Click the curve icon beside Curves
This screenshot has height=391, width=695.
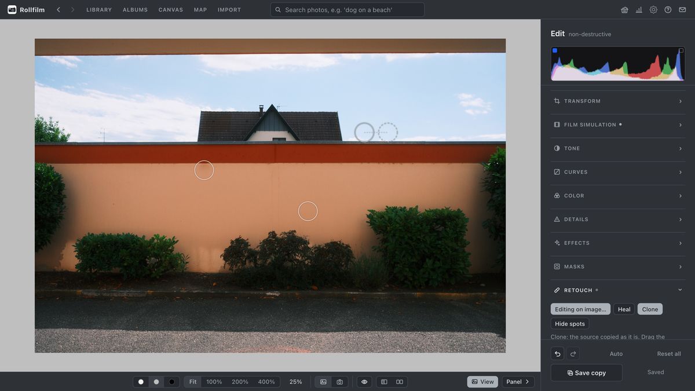[557, 172]
